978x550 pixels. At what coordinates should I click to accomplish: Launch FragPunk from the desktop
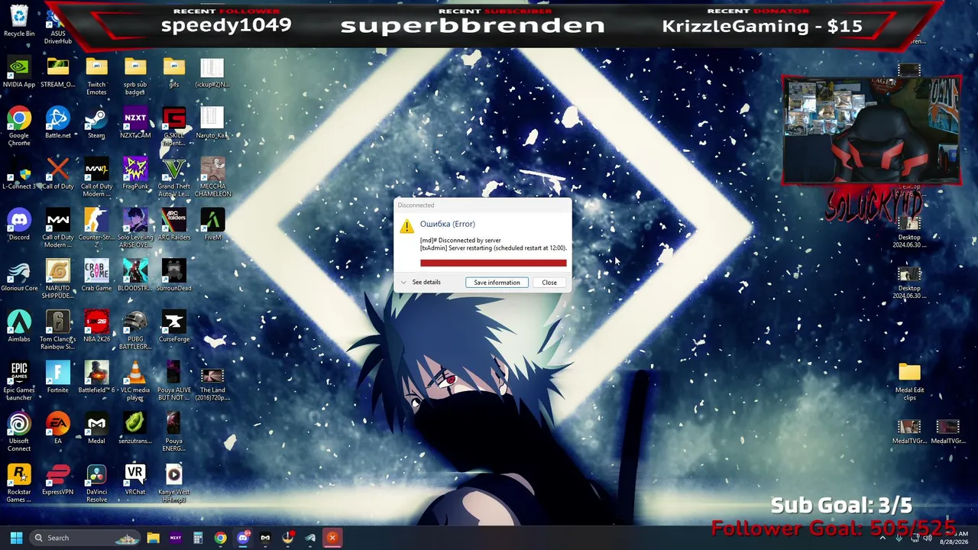pos(135,175)
